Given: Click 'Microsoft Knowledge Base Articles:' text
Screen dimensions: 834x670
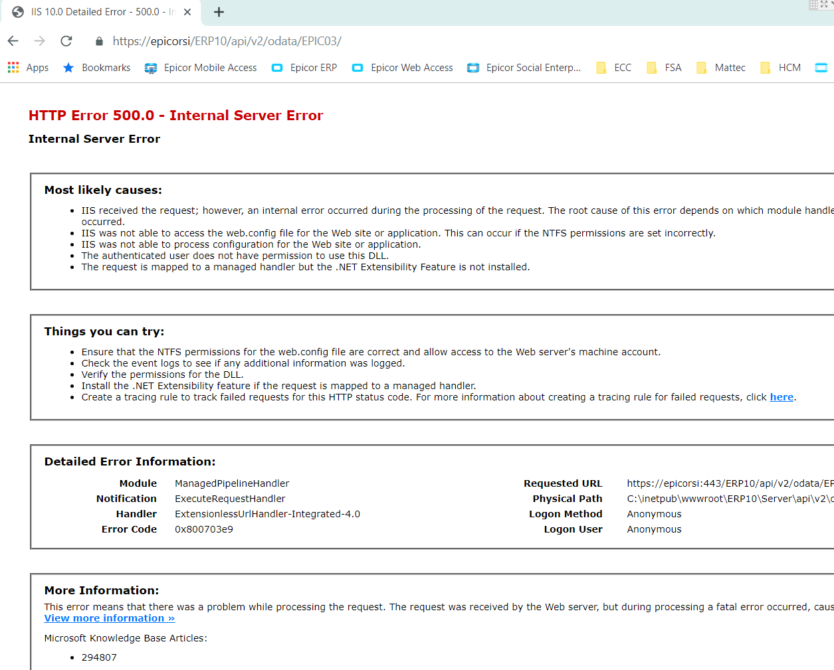Looking at the screenshot, I should click(126, 638).
